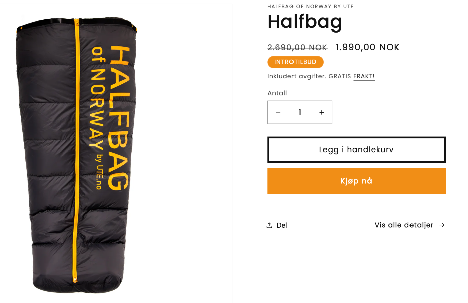Add product via Legg i handlekurv

(x=356, y=150)
